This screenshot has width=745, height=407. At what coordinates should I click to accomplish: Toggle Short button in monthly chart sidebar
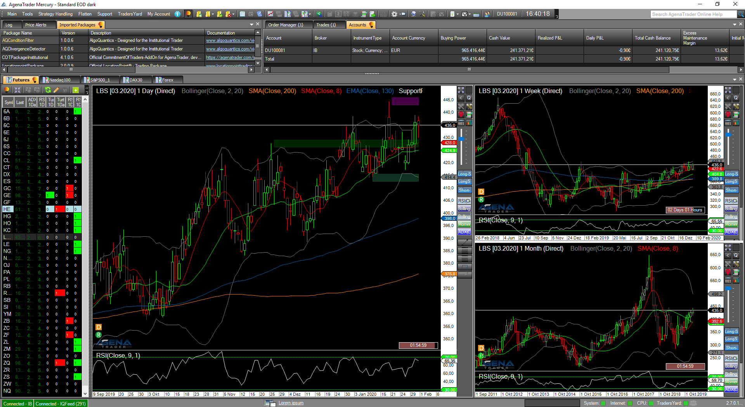(x=731, y=348)
